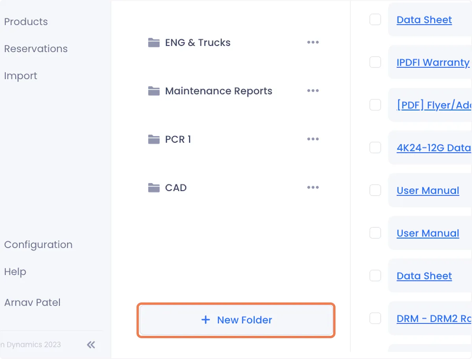Click the PCR 1 folder icon
The height and width of the screenshot is (359, 472).
tap(154, 139)
